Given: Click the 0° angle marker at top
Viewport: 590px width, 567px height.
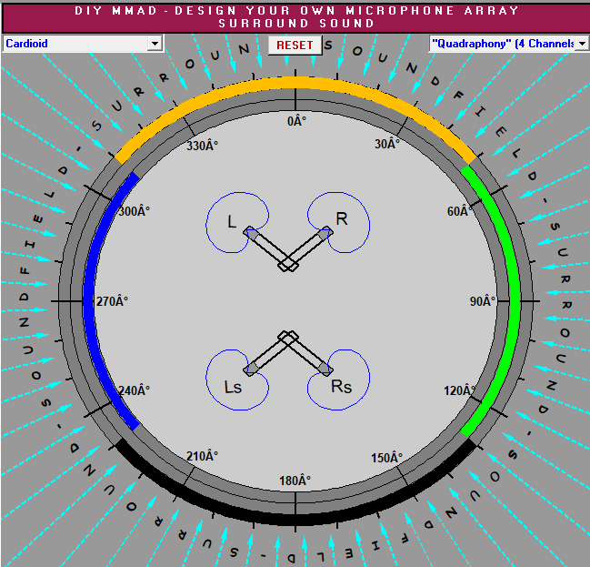Looking at the screenshot, I should [294, 121].
